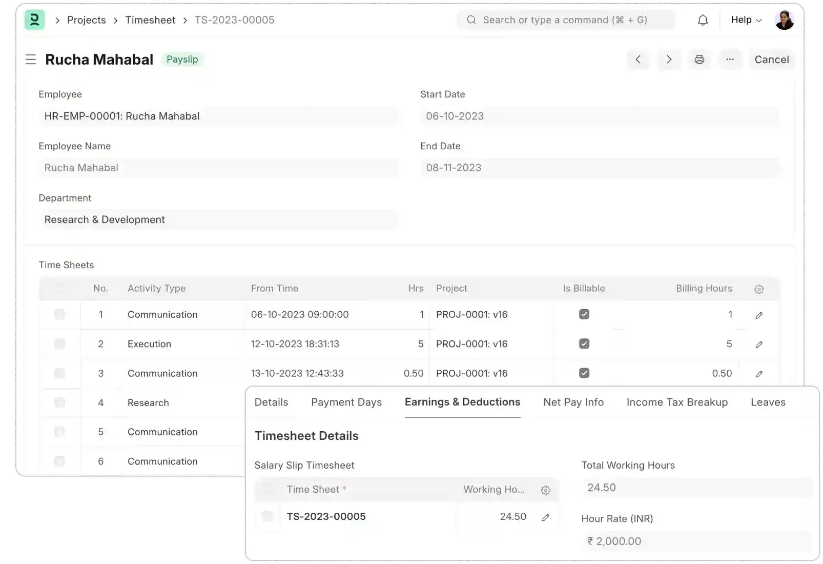Click the app logo in the top bar

[34, 20]
